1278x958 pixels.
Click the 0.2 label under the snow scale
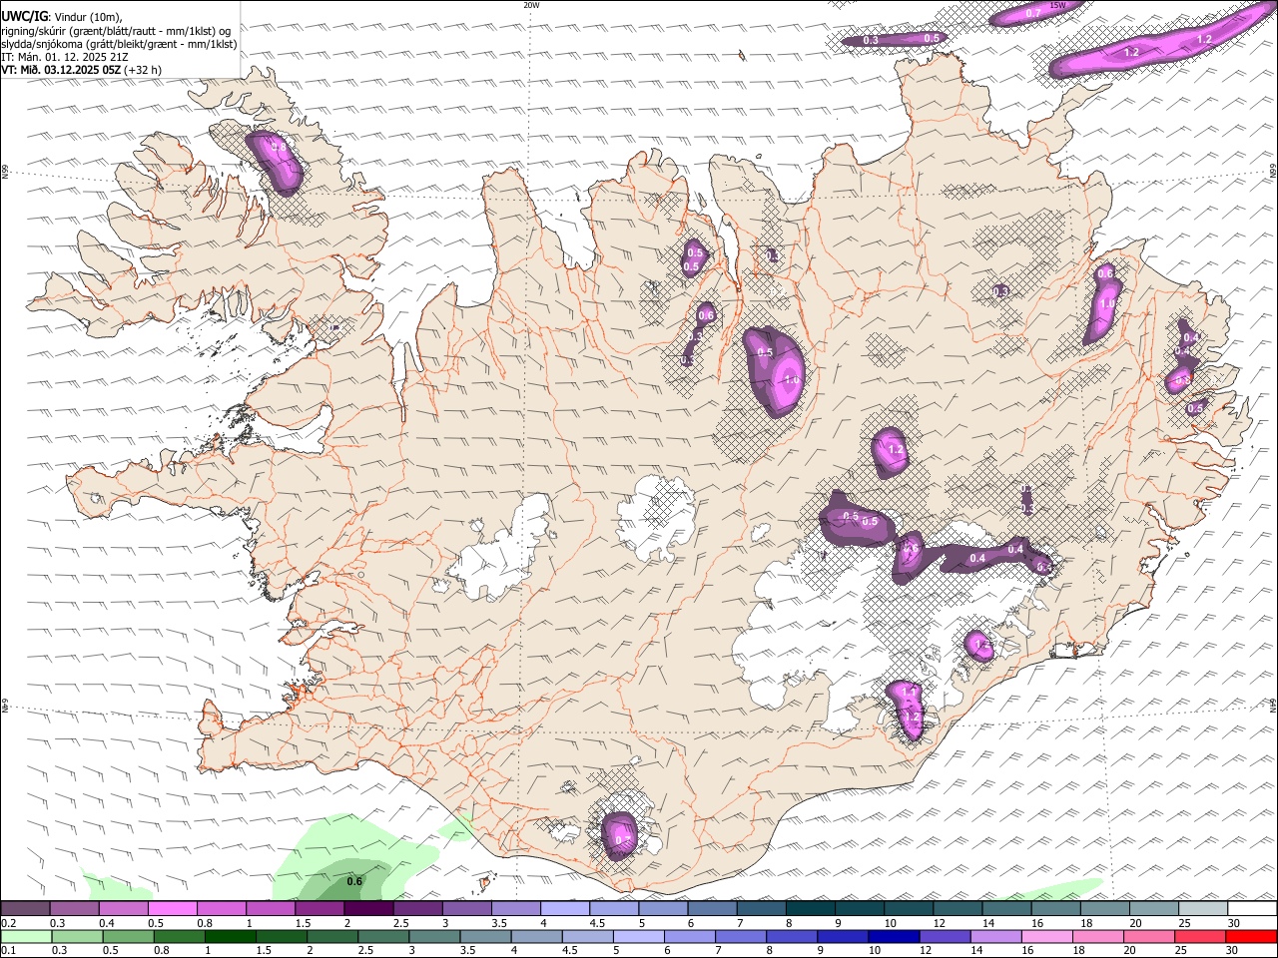click(x=8, y=923)
